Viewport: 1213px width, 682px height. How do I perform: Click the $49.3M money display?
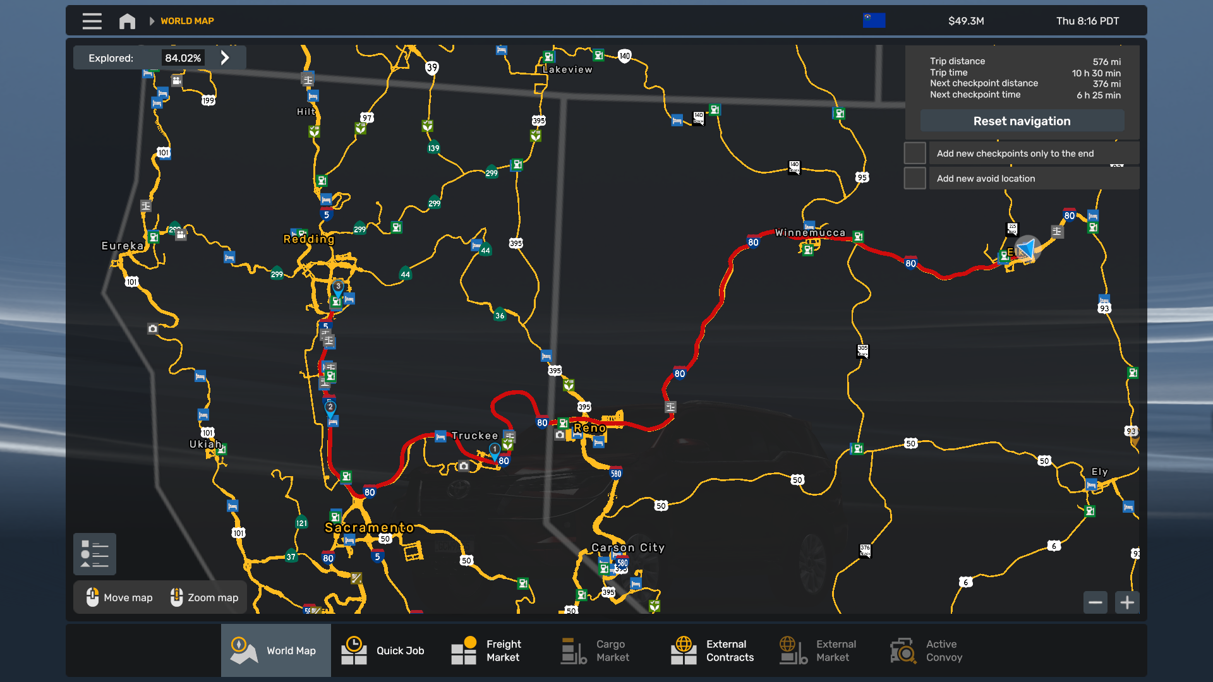[965, 21]
